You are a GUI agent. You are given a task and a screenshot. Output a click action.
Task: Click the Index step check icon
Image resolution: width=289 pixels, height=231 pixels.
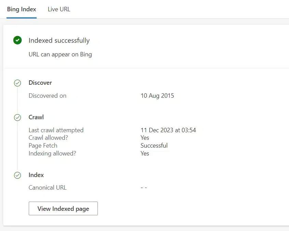pos(17,175)
